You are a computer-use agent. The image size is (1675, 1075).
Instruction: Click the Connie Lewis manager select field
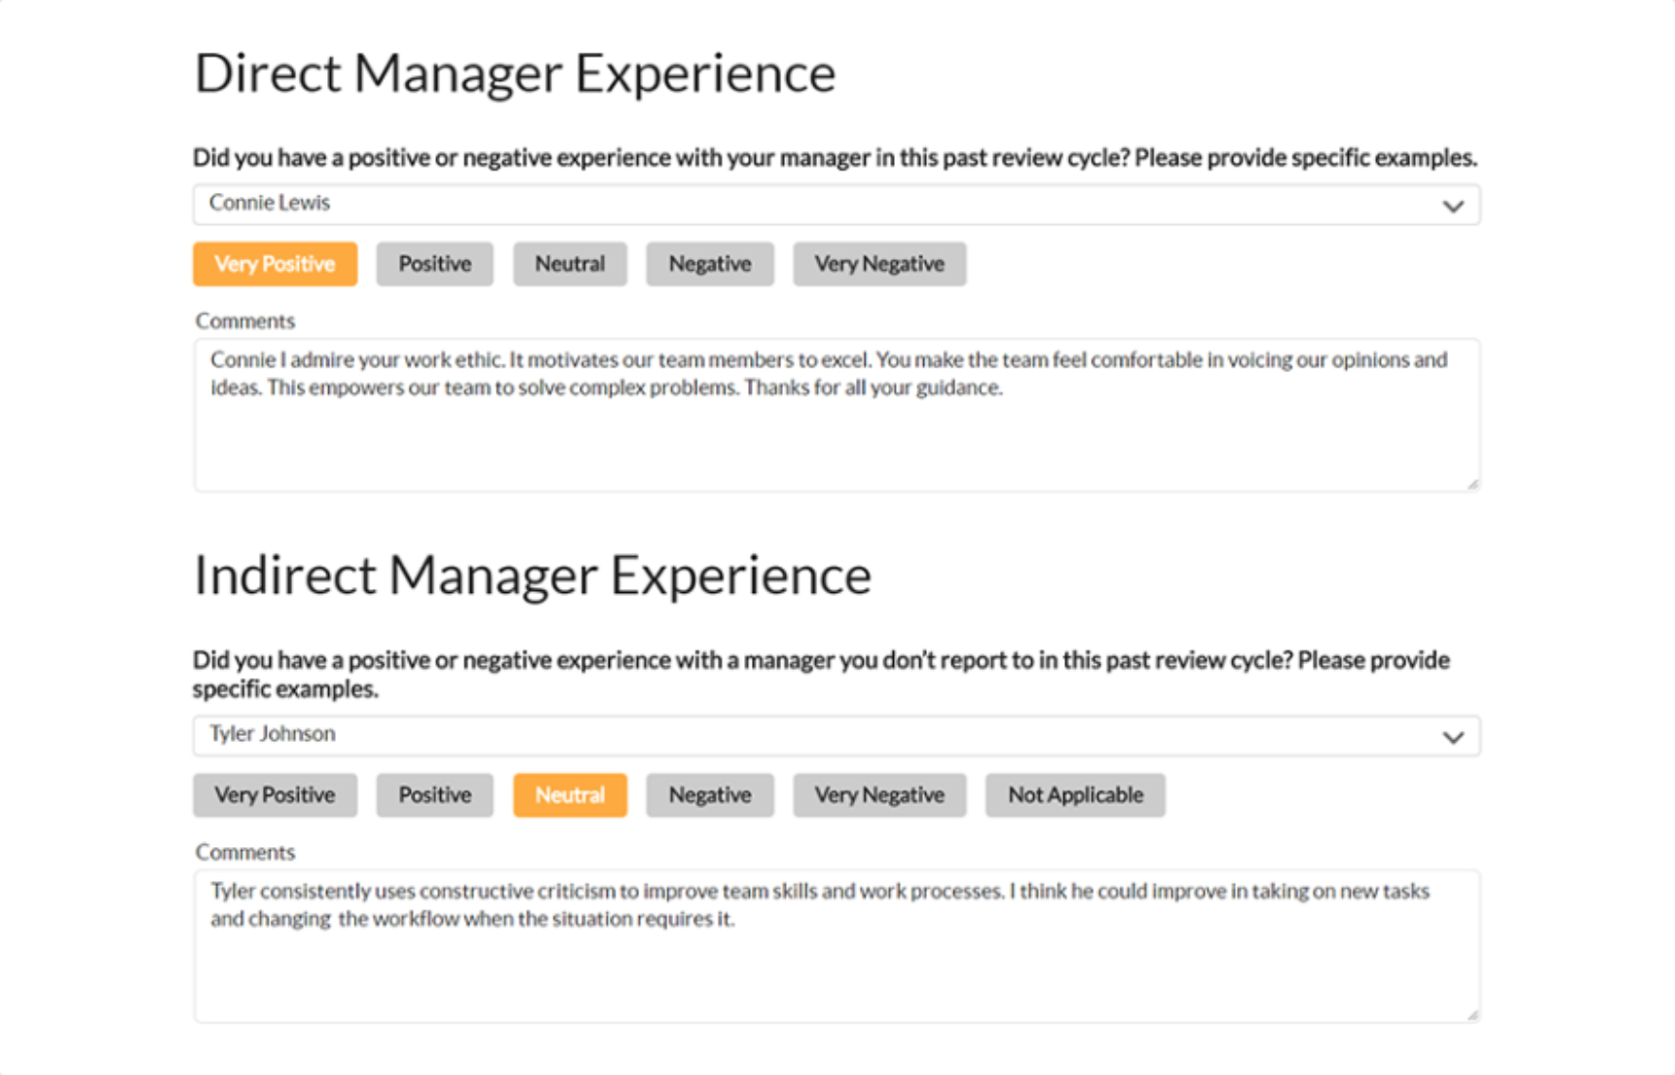[779, 204]
